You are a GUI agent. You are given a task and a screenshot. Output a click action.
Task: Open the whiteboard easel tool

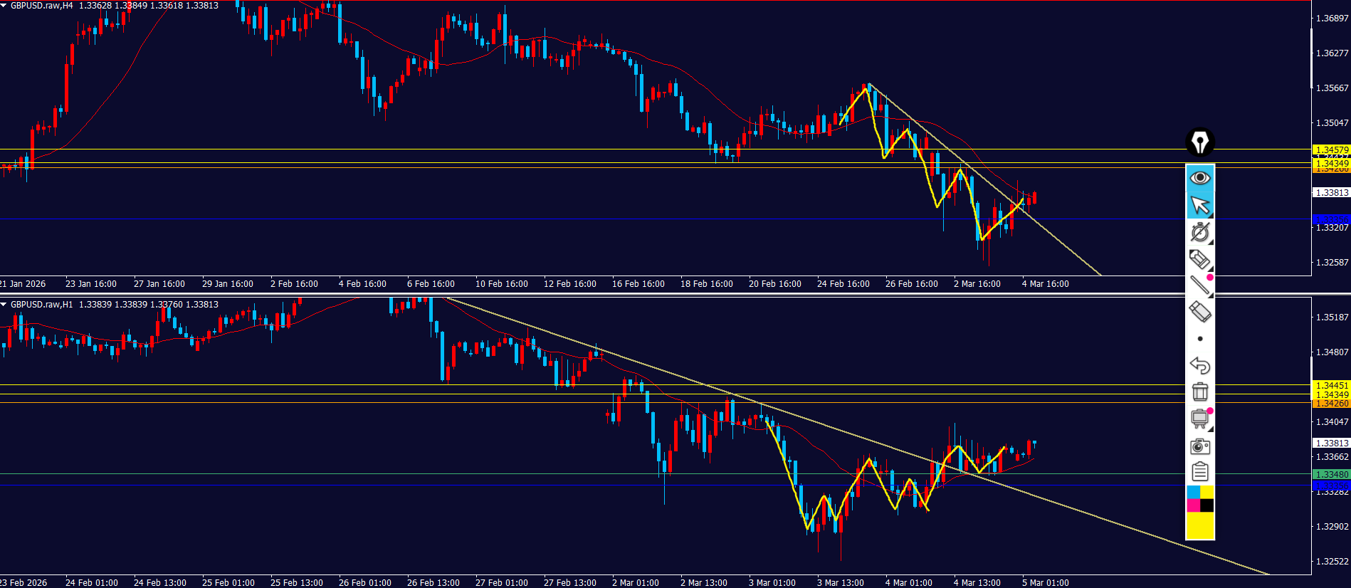pos(1200,419)
